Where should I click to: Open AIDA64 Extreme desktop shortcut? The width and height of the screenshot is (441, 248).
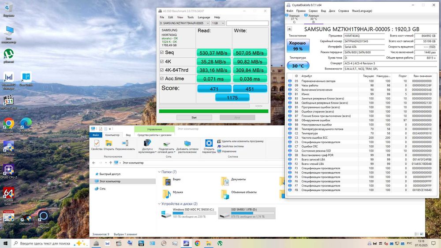pyautogui.click(x=9, y=196)
